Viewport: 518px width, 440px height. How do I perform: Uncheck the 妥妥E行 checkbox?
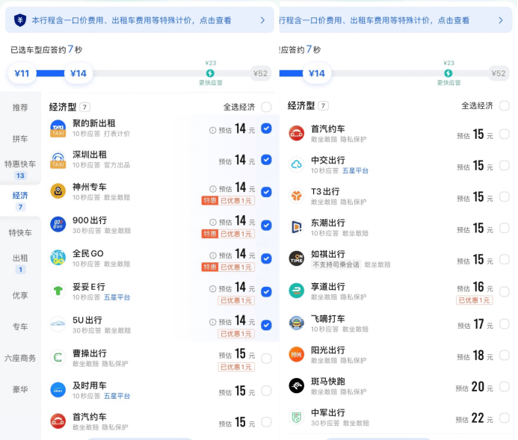pos(266,292)
